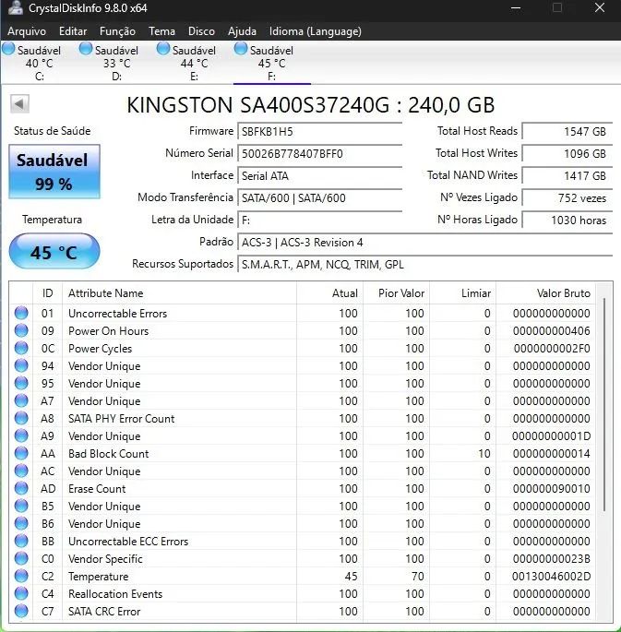
Task: Open the Idioma (Language) menu
Action: tap(316, 31)
